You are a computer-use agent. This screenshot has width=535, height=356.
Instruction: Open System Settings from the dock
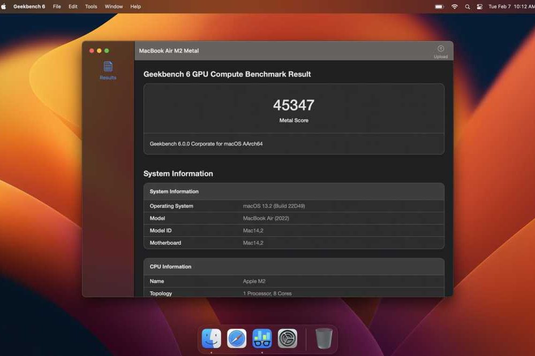(x=288, y=338)
